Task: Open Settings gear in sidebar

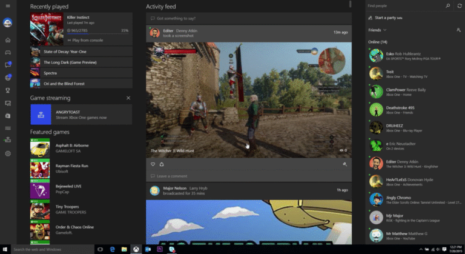Action: pos(8,153)
